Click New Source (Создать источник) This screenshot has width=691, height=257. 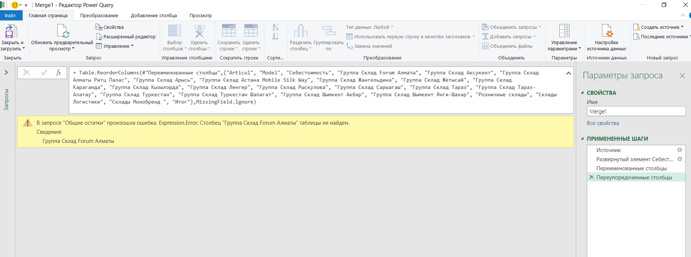click(x=658, y=27)
